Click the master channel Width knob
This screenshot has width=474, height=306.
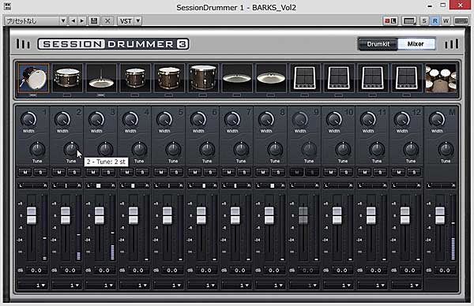(x=437, y=120)
